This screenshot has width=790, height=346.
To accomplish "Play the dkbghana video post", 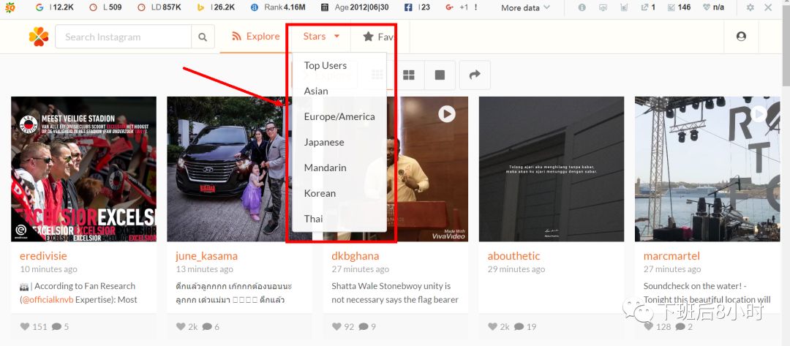I will [x=446, y=114].
